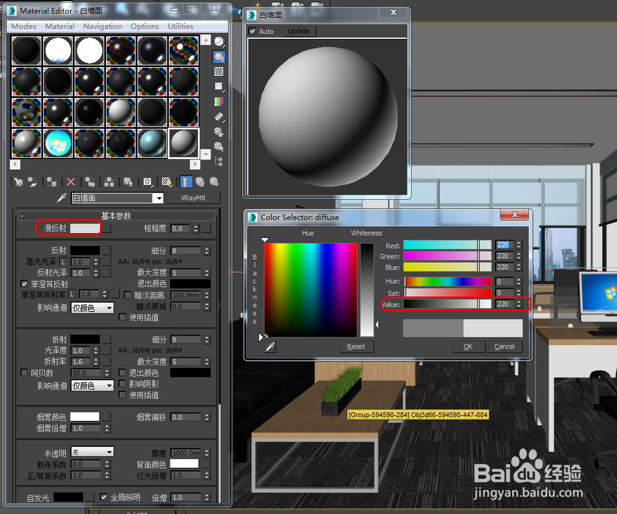
Task: Open the 白墙面 material name dropdown
Action: tap(159, 198)
